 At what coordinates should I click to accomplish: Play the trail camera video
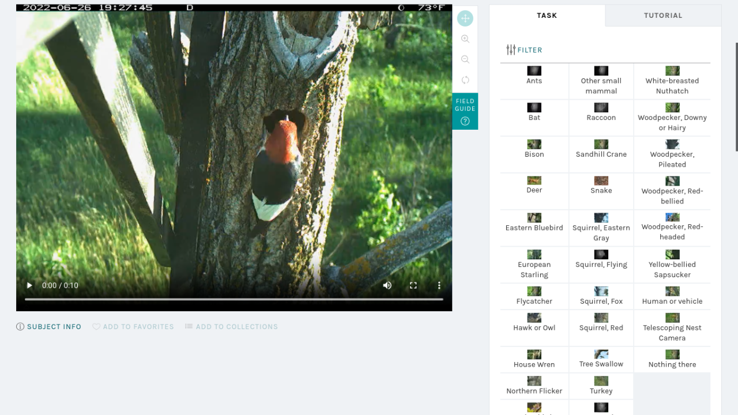[x=30, y=285]
